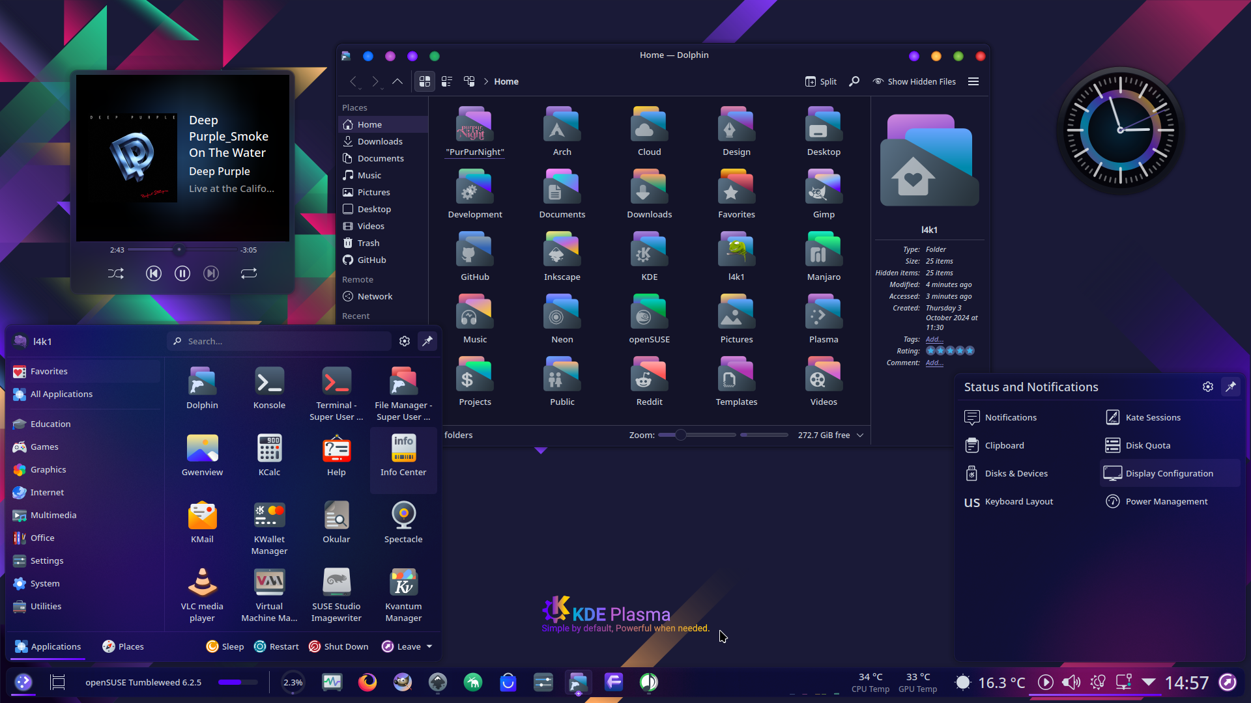Open the Projects folder
The image size is (1251, 703).
[475, 381]
